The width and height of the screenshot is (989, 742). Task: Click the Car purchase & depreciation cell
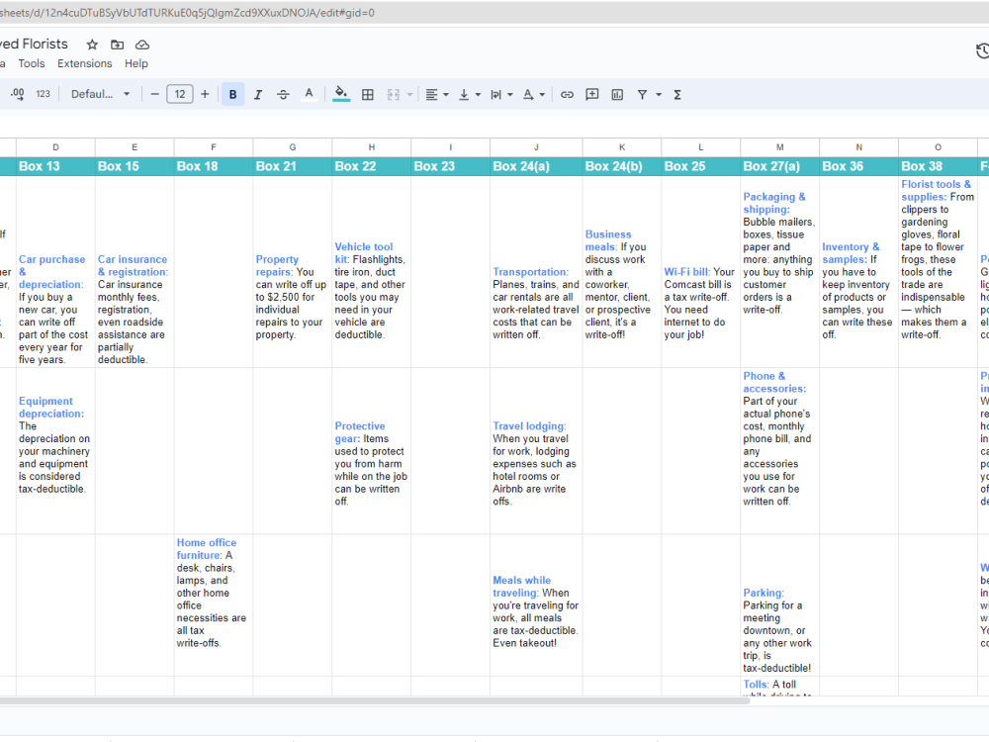click(55, 272)
